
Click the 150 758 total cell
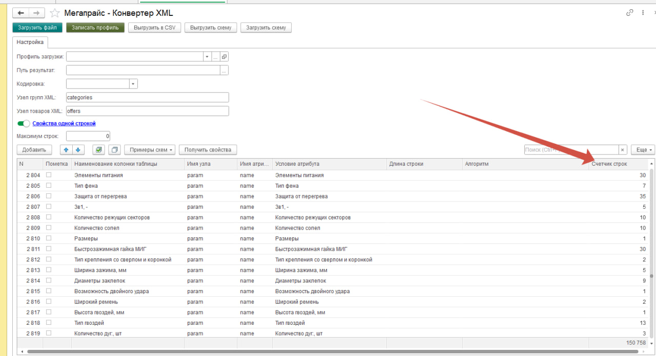click(x=619, y=342)
